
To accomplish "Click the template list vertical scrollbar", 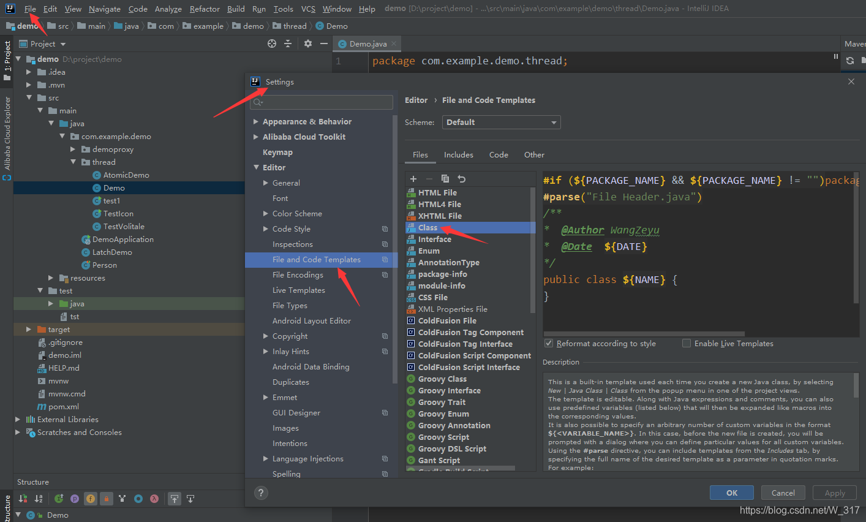I will pos(532,250).
